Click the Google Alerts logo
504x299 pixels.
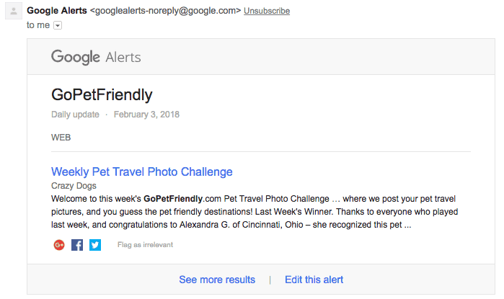[96, 57]
